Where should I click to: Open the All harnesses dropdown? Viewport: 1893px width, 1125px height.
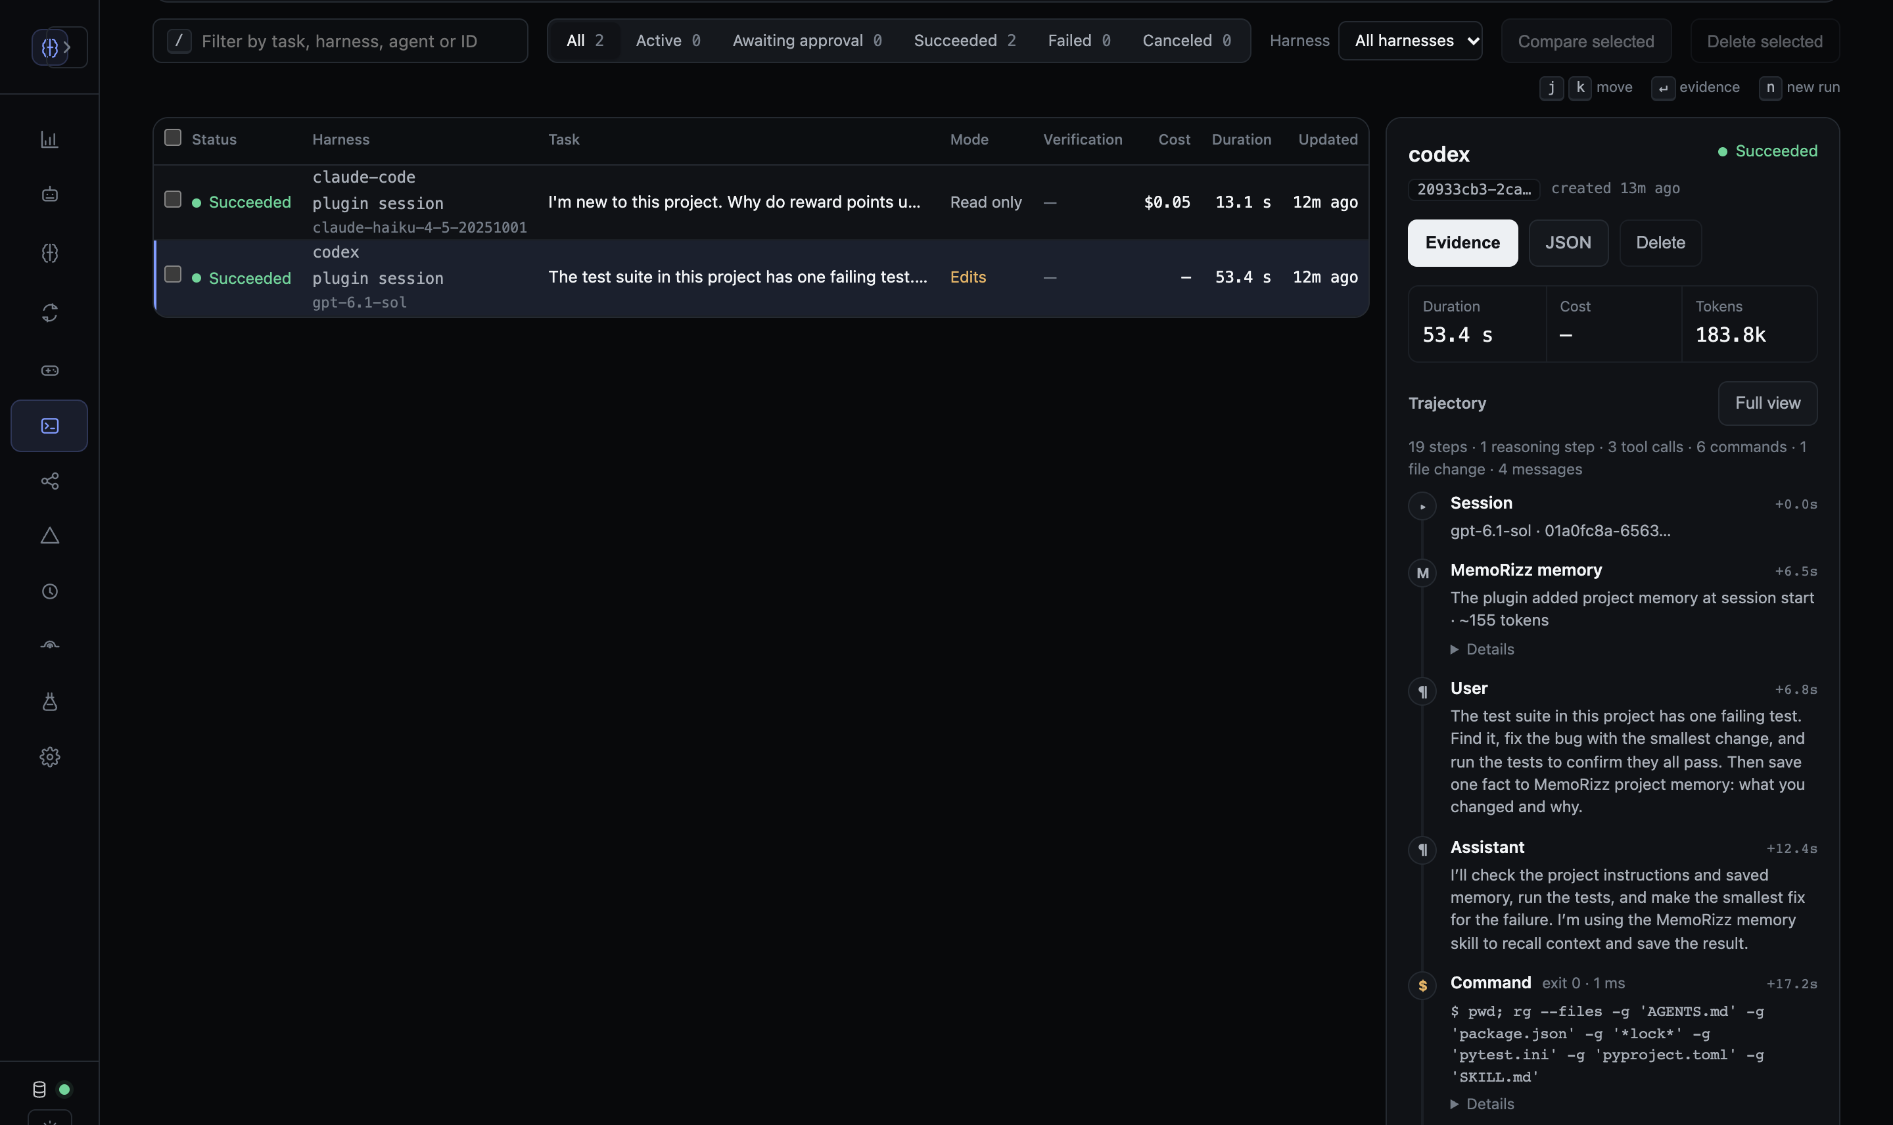pyautogui.click(x=1410, y=41)
